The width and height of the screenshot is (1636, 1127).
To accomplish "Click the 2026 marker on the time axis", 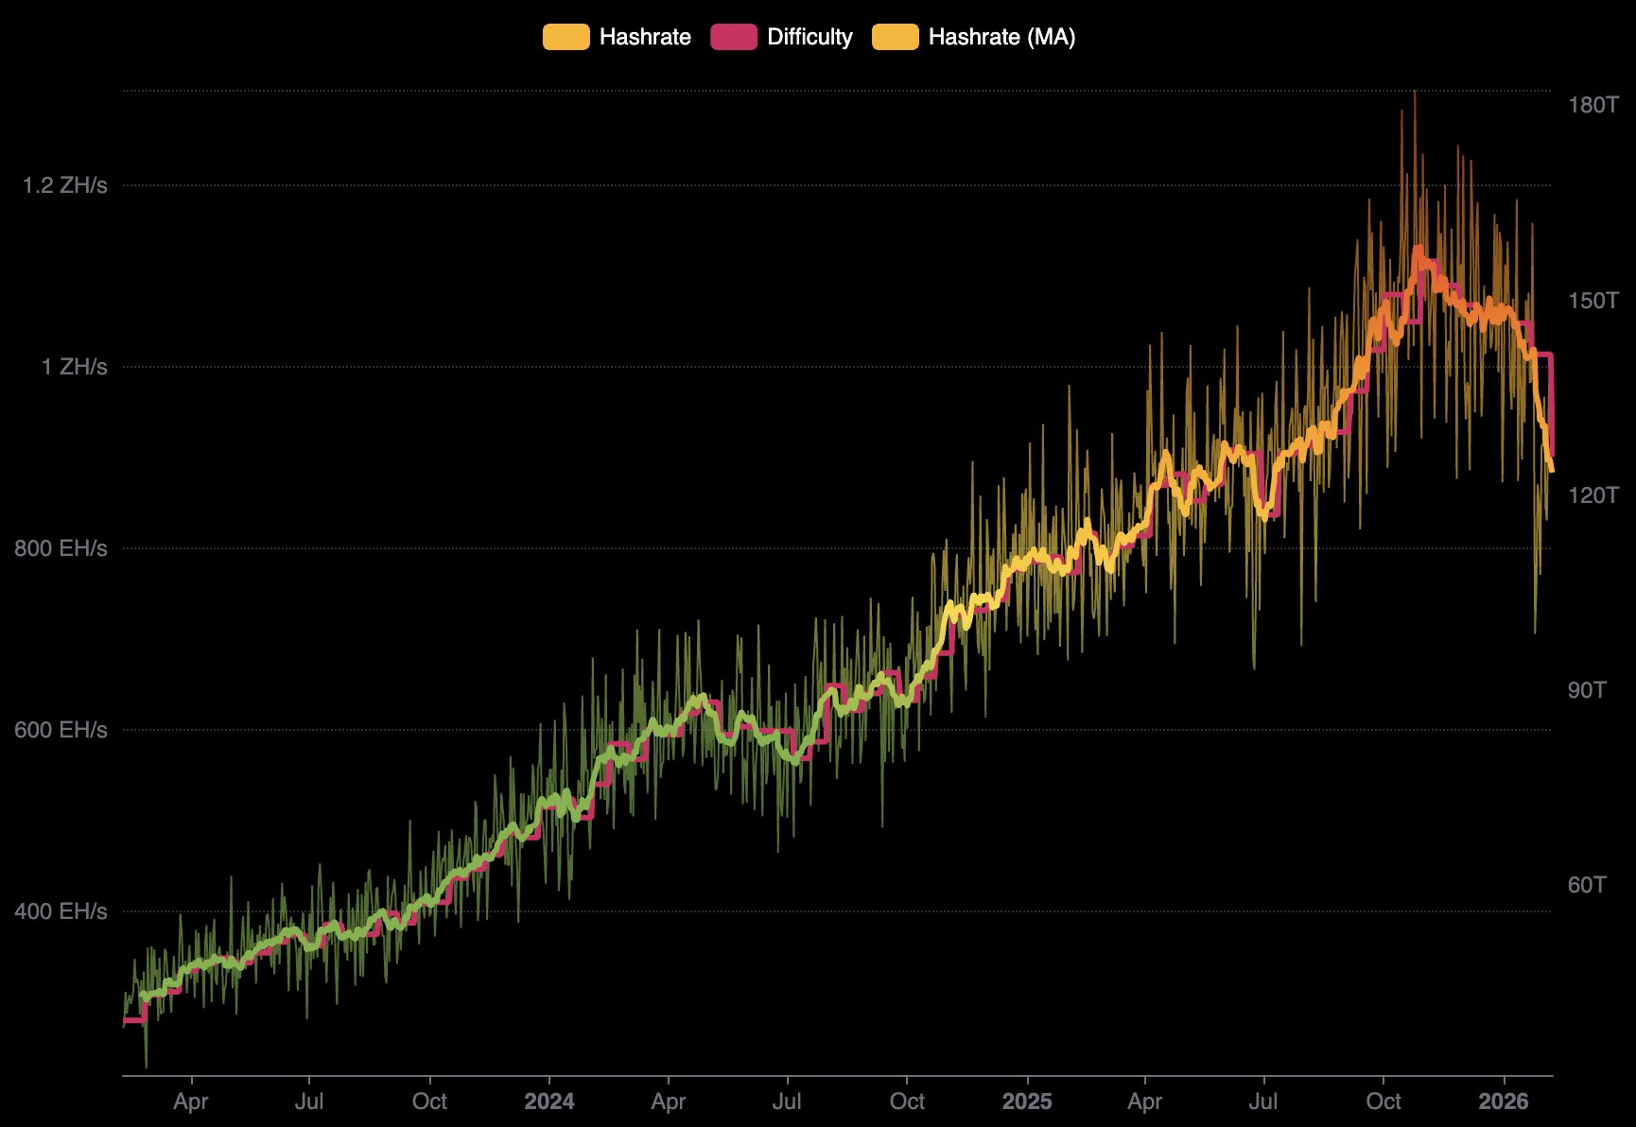I will tap(1505, 1101).
